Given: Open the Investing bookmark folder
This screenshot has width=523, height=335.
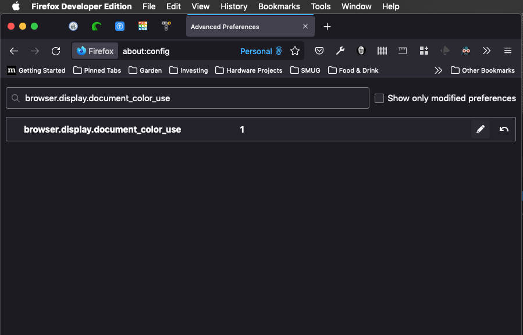Looking at the screenshot, I should (188, 70).
